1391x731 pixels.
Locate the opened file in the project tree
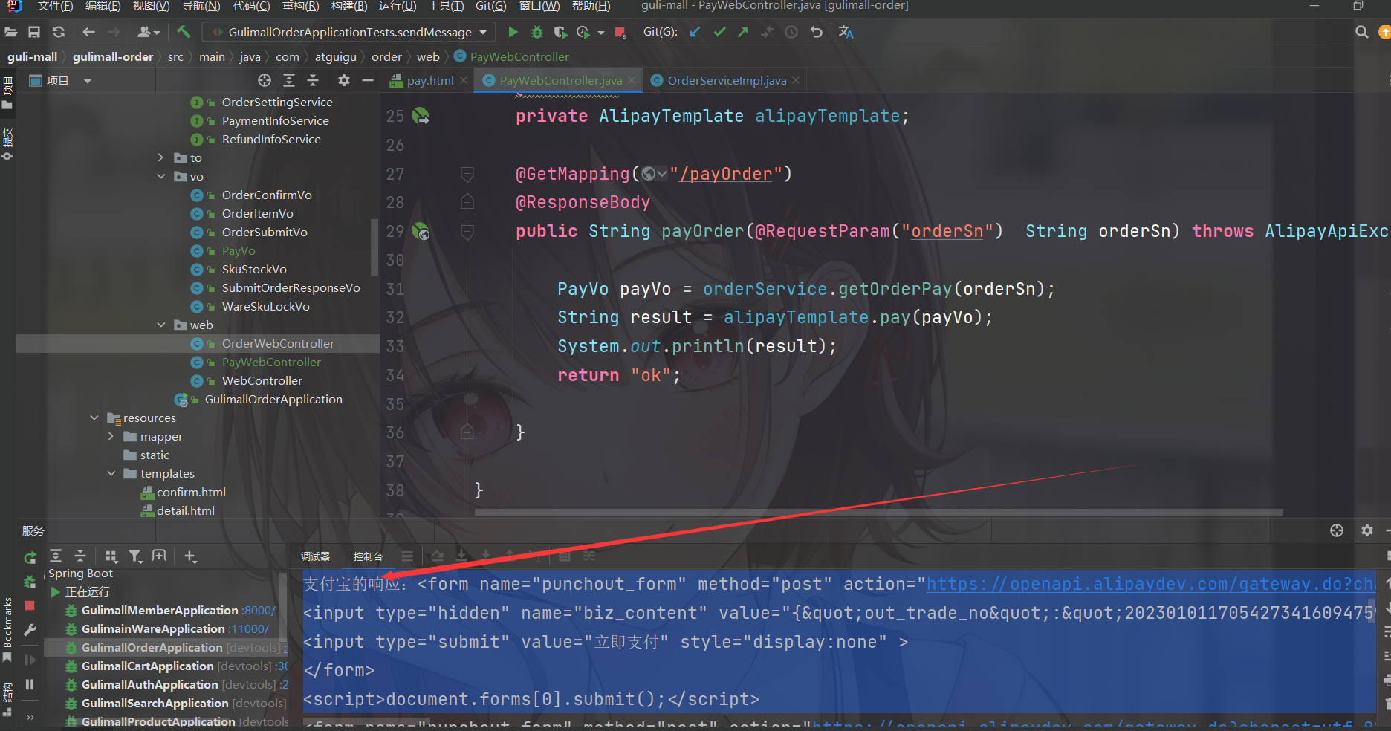click(x=265, y=80)
